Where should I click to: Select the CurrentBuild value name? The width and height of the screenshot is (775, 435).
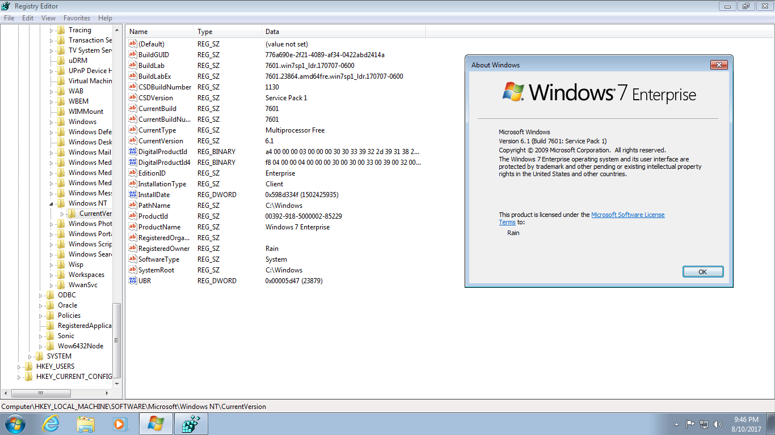(x=157, y=109)
